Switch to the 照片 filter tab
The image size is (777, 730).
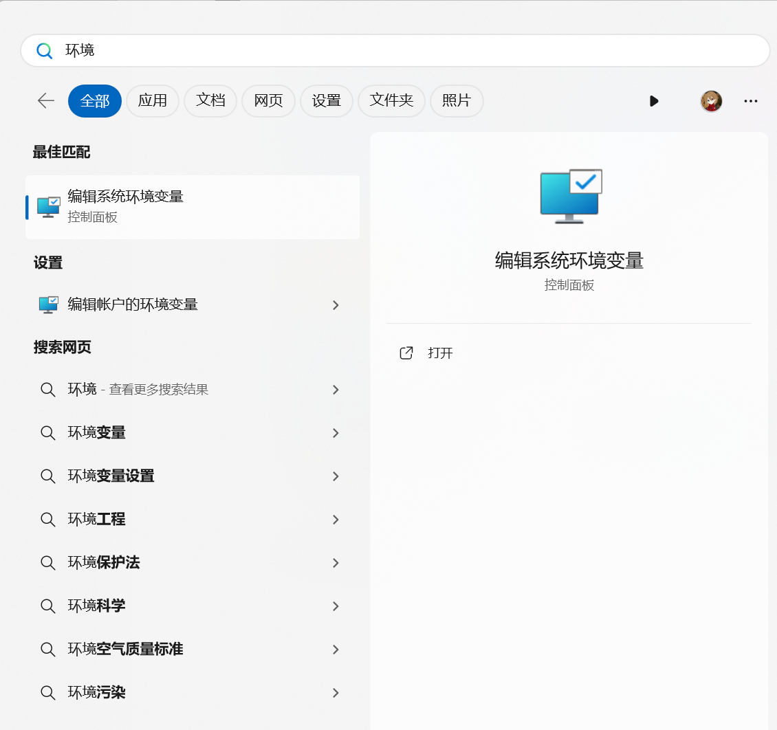(457, 101)
